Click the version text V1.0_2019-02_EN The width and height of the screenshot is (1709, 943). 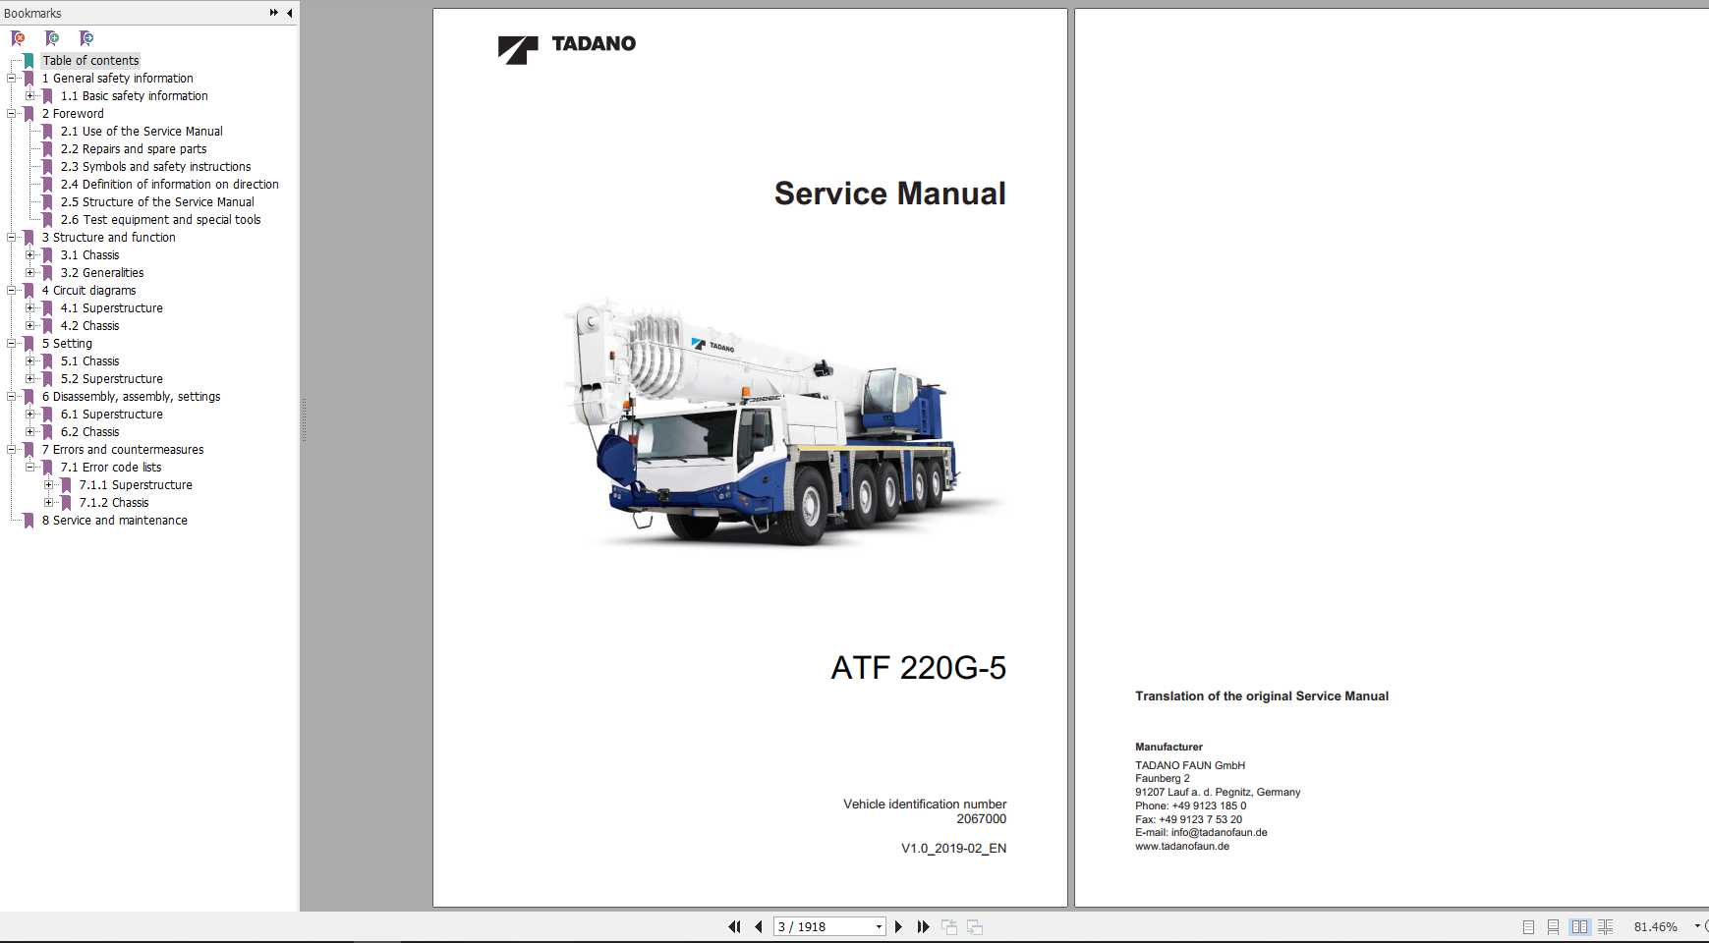tap(953, 849)
